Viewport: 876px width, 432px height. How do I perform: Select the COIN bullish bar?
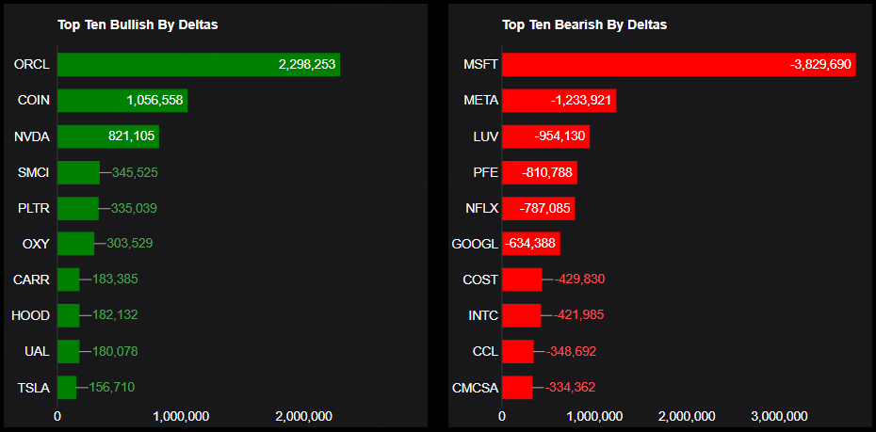click(x=122, y=101)
